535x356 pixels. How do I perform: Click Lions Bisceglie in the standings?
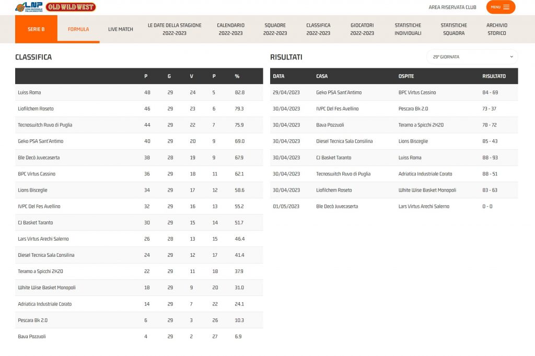[33, 190]
